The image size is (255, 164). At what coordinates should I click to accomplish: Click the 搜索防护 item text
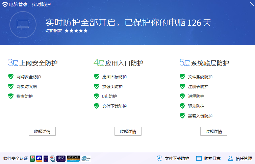point(25,96)
